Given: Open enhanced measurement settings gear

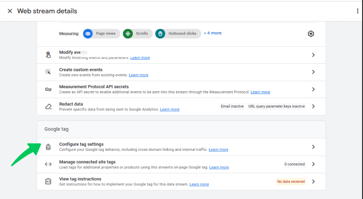Looking at the screenshot, I should point(311,34).
